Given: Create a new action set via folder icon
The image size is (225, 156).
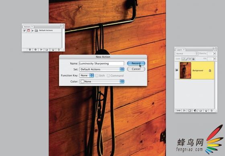Looking at the screenshot, I should [47, 50].
